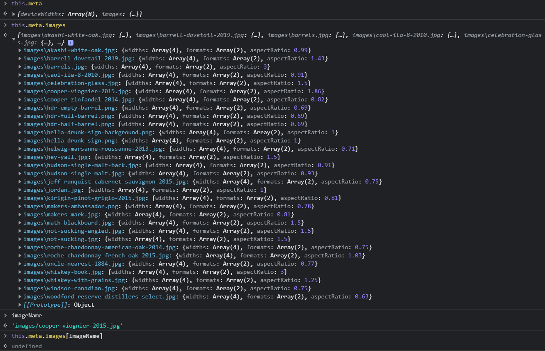The height and width of the screenshot is (351, 545).
Task: Expand images\celebration-glass.jpg entry
Action: point(20,83)
